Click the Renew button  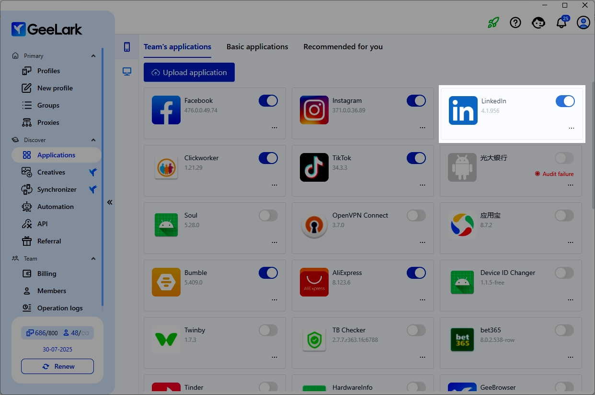pyautogui.click(x=57, y=366)
